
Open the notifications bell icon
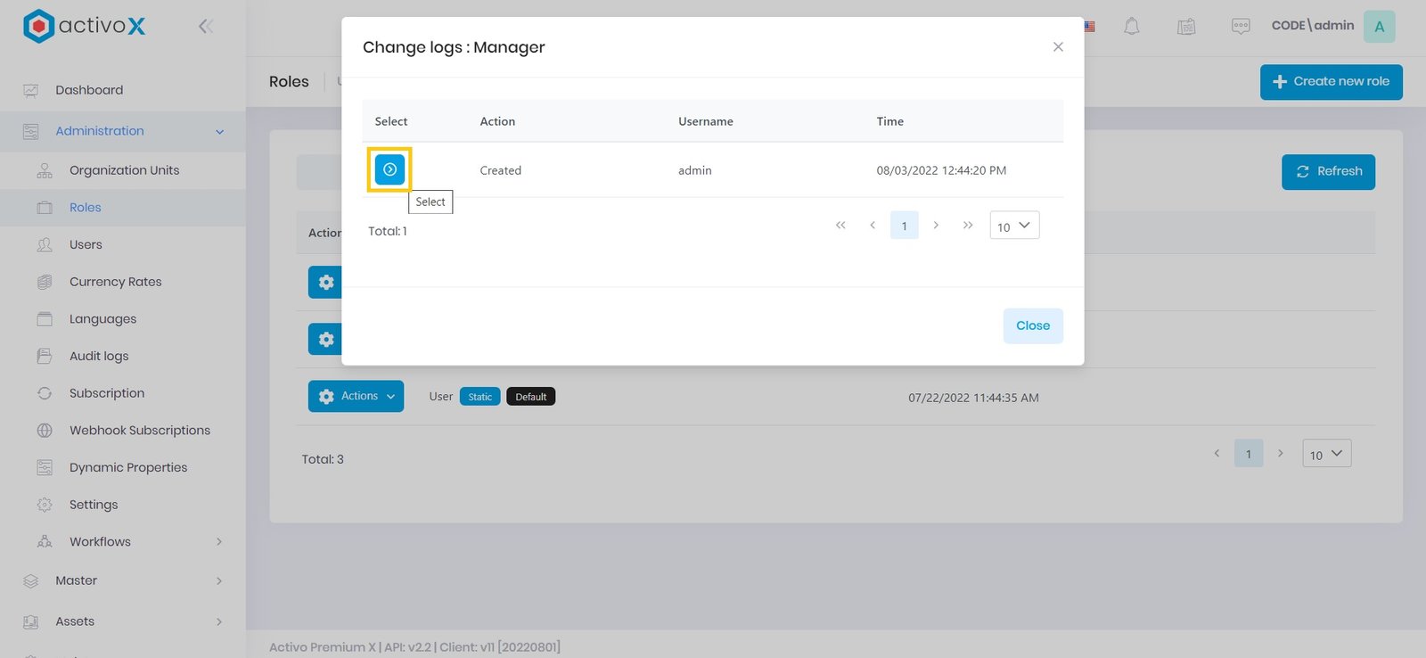(x=1131, y=27)
